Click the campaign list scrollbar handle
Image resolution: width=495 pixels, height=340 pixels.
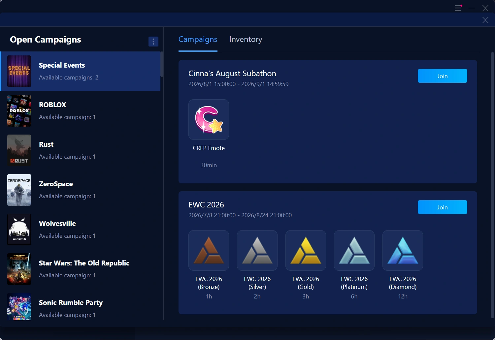tap(162, 64)
